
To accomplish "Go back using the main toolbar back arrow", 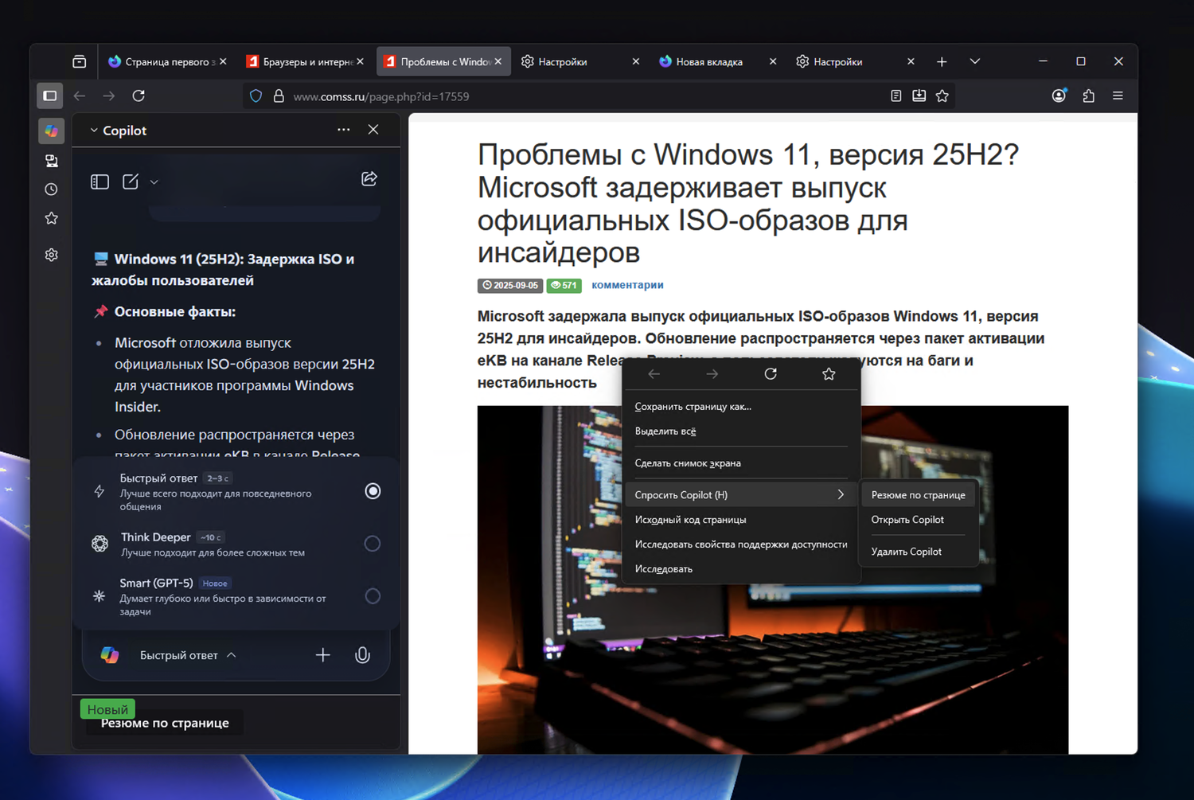I will tap(80, 96).
